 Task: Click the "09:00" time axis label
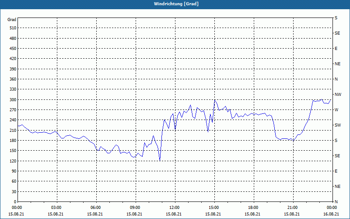coord(134,208)
